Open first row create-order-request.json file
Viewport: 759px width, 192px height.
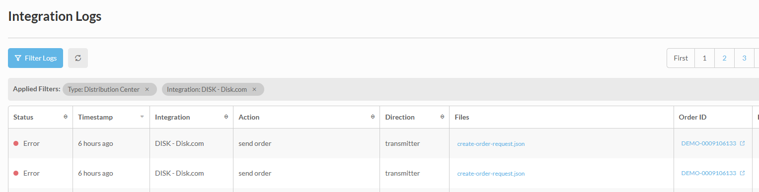click(x=491, y=144)
